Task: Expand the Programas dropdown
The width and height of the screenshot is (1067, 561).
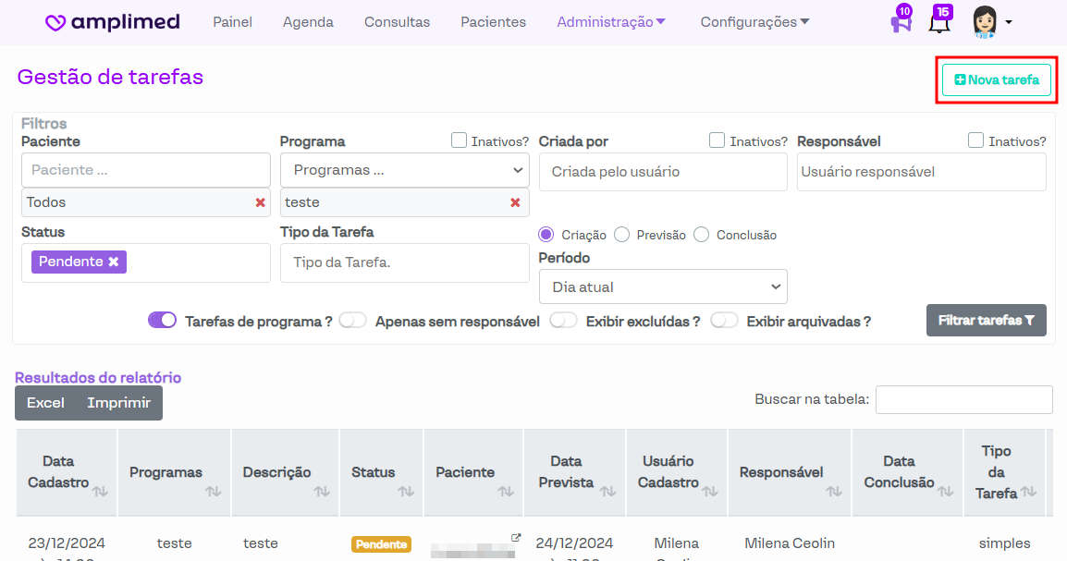Action: tap(404, 170)
